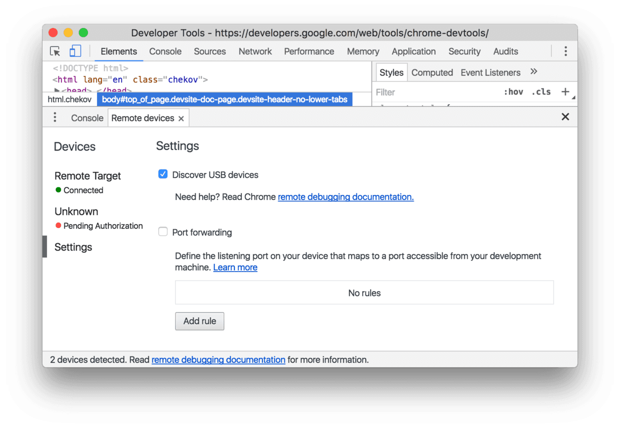The width and height of the screenshot is (620, 428).
Task: Open the remote debugging documentation link
Action: click(x=345, y=196)
